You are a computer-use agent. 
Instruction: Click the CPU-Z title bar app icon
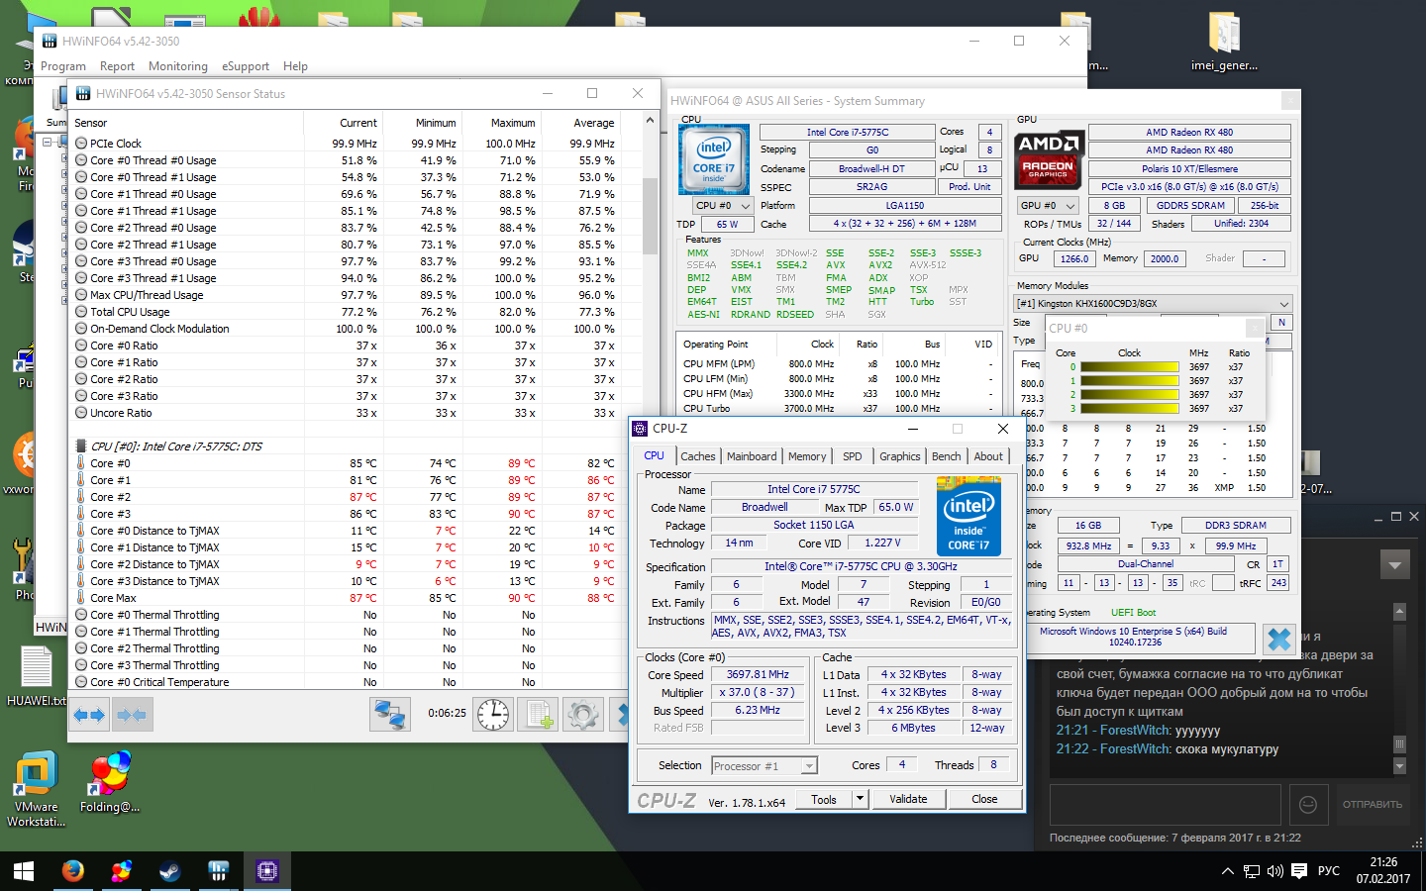[641, 429]
